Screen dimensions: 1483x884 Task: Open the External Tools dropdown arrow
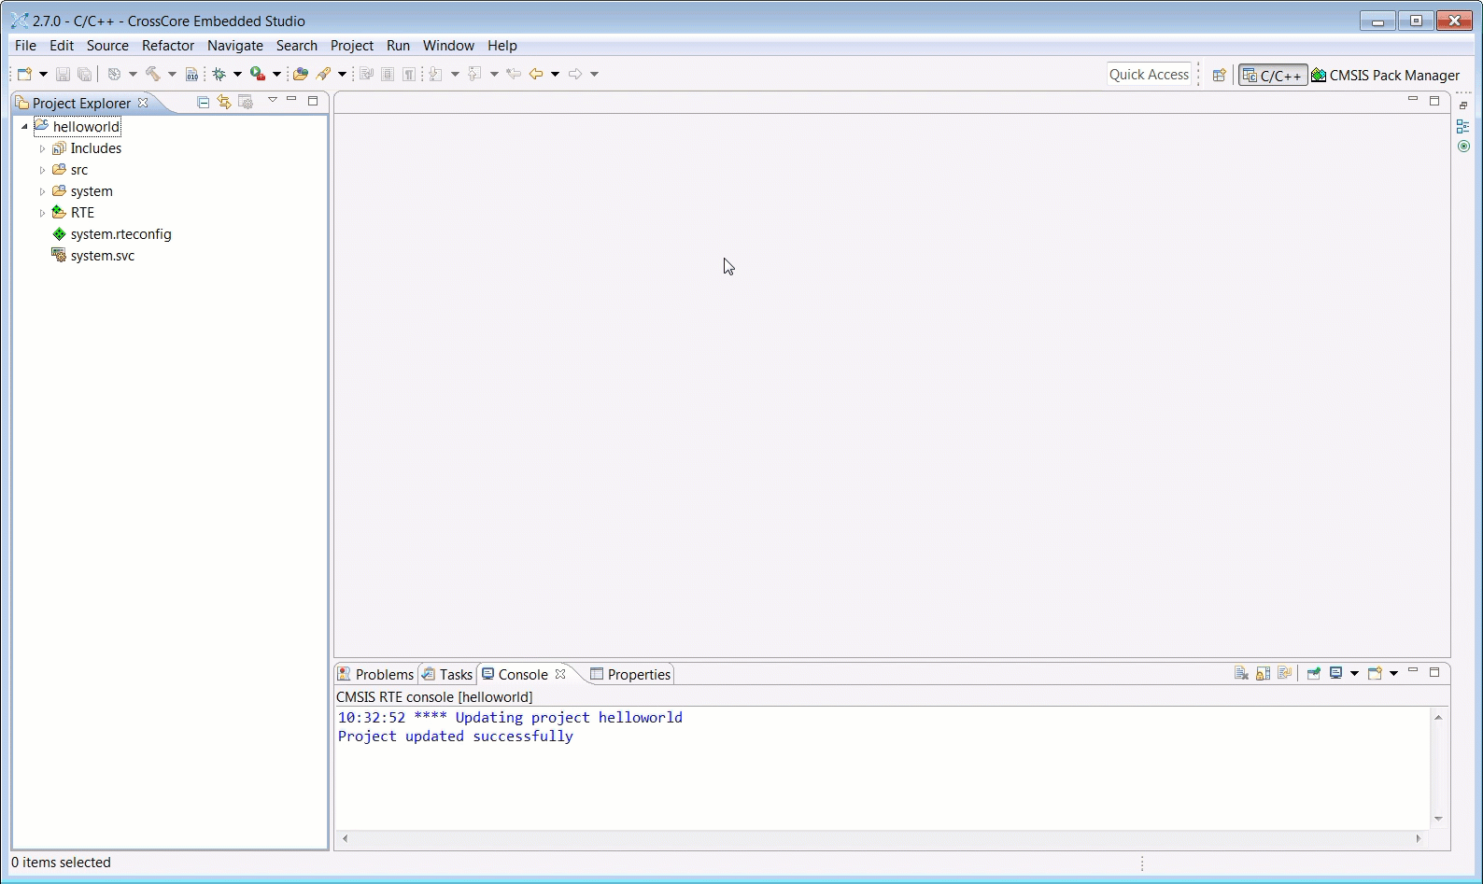point(276,74)
